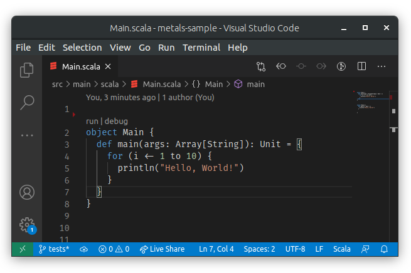Image resolution: width=411 pixels, height=273 pixels.
Task: Select the scala folder in breadcrumb
Action: [110, 84]
